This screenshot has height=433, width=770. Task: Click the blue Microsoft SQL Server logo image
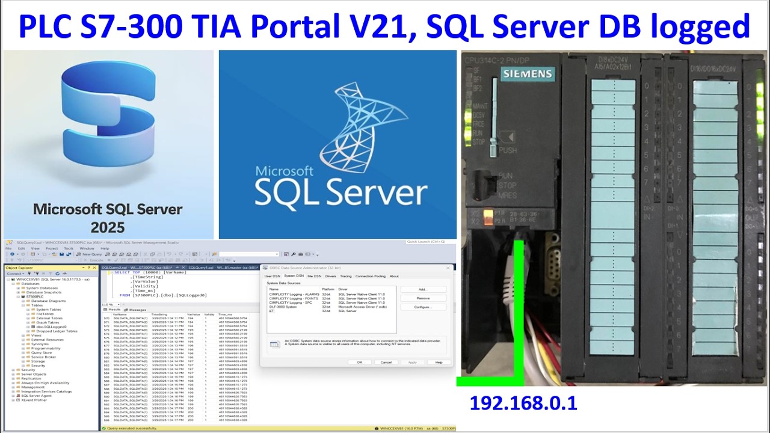click(337, 144)
